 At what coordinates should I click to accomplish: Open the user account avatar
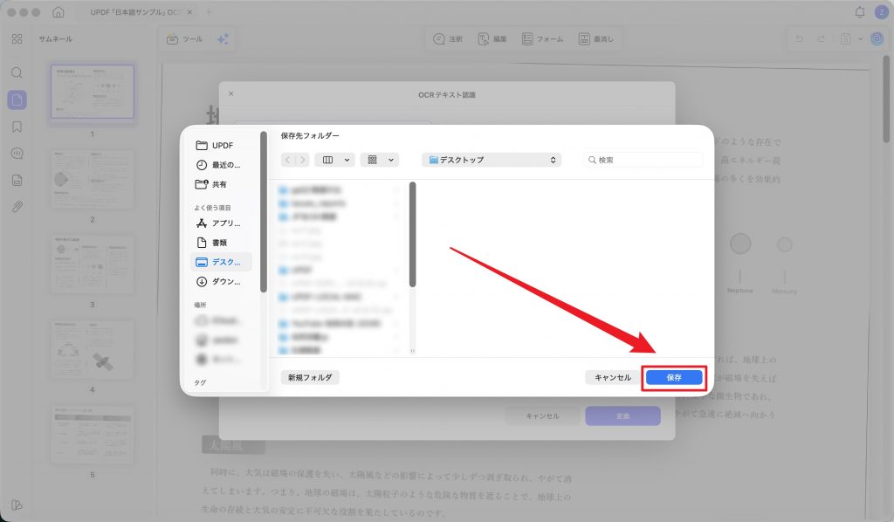point(882,12)
